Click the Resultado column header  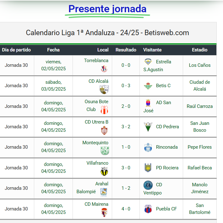pos(126,50)
